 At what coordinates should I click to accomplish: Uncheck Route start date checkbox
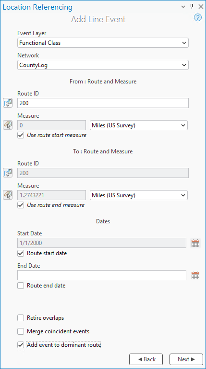click(21, 253)
